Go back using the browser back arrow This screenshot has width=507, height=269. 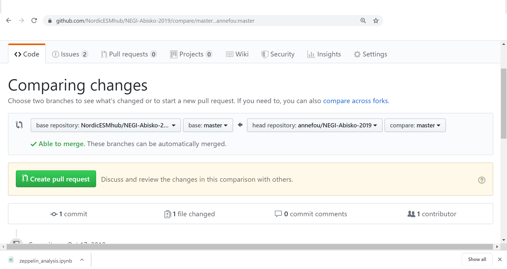(9, 21)
